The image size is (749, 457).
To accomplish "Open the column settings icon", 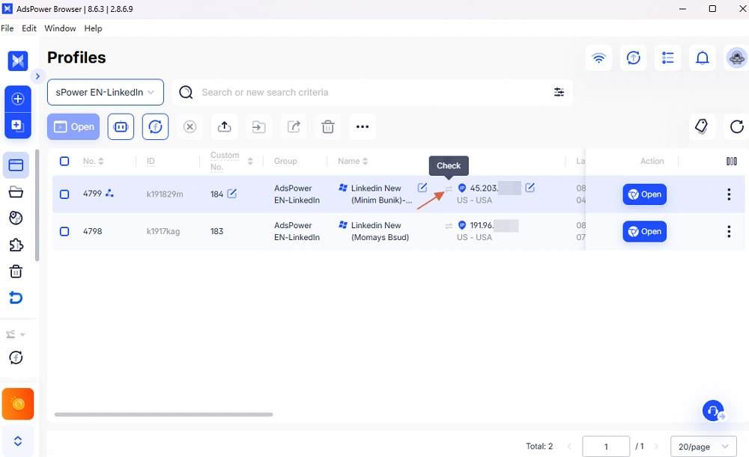I will click(x=731, y=162).
